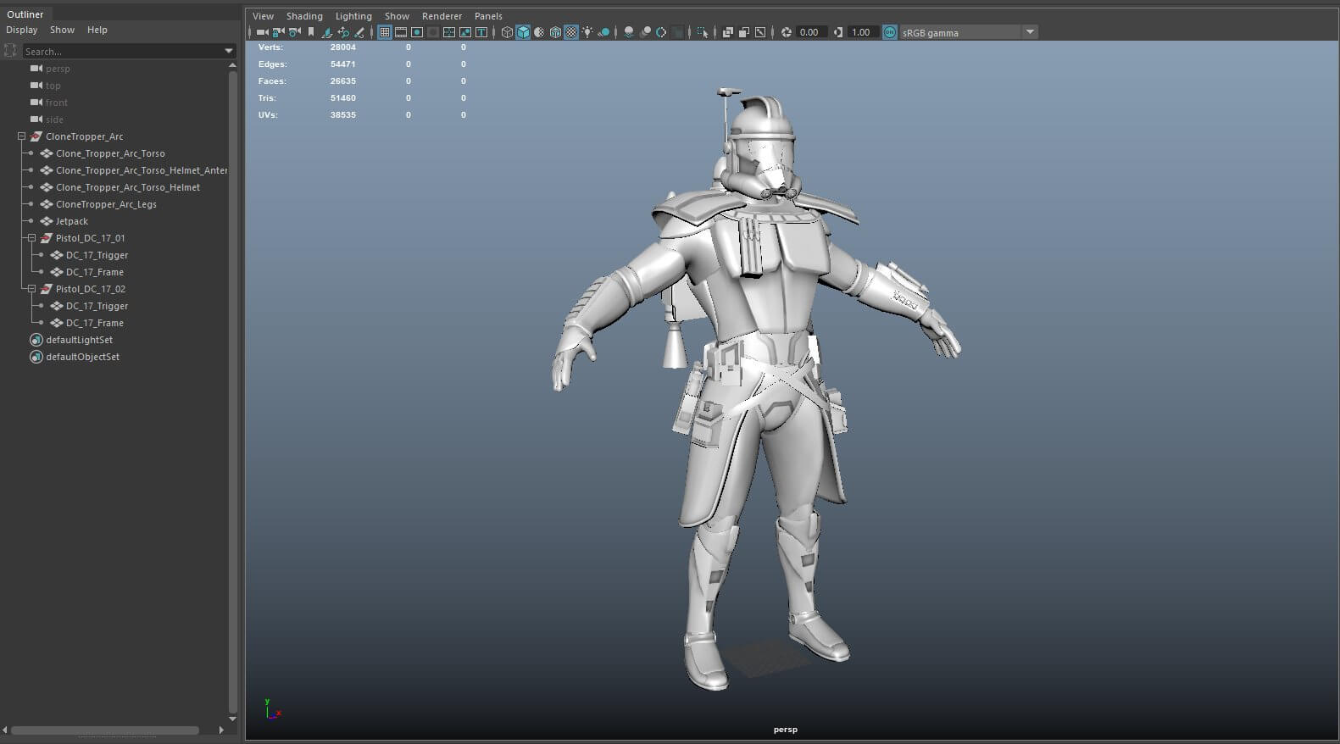Click the X-Ray display icon
Viewport: 1340px width, 744px height.
tap(727, 32)
